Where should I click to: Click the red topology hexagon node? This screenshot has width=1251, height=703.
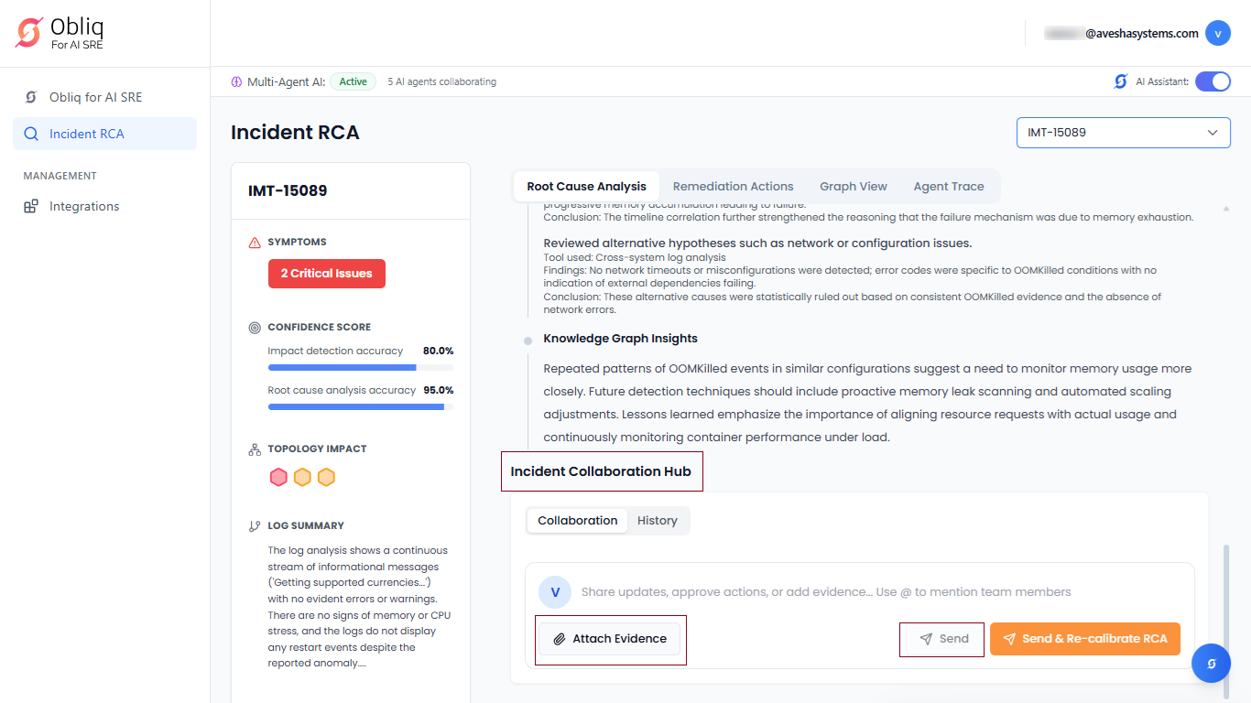(x=278, y=477)
